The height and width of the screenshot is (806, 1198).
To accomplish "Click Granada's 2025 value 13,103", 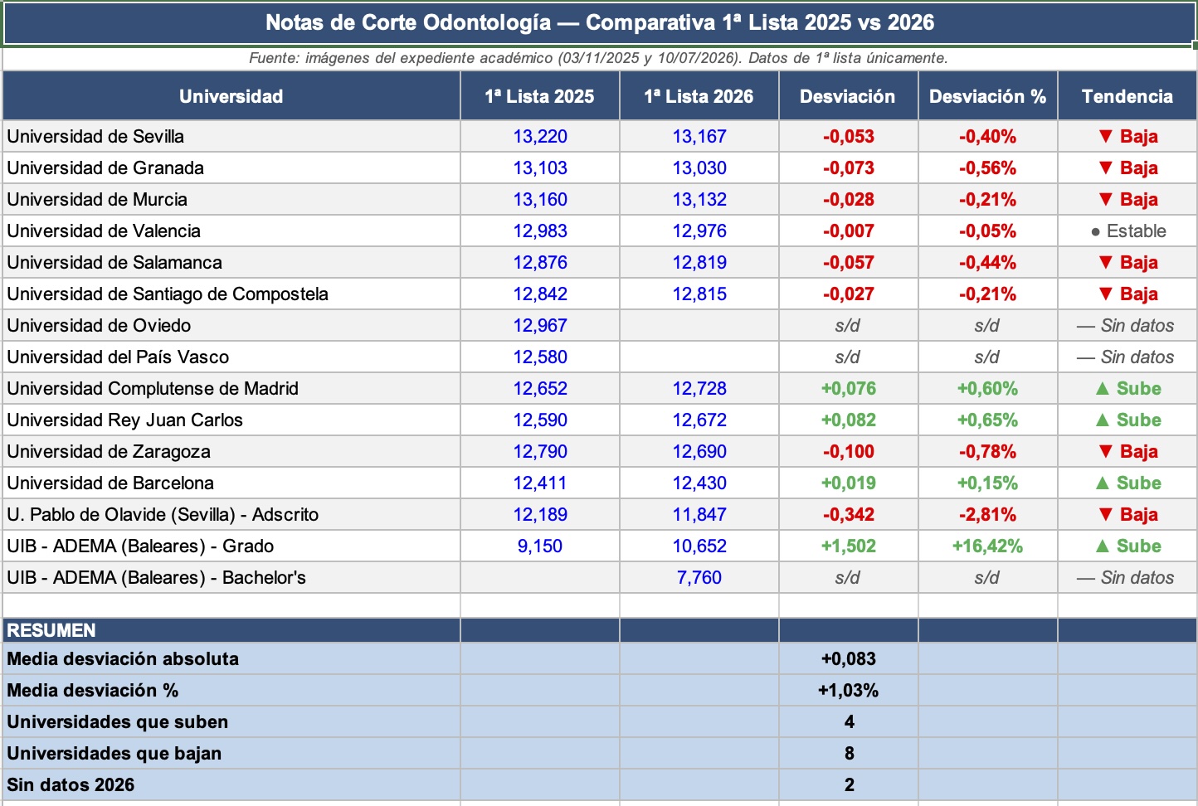I will pyautogui.click(x=539, y=168).
